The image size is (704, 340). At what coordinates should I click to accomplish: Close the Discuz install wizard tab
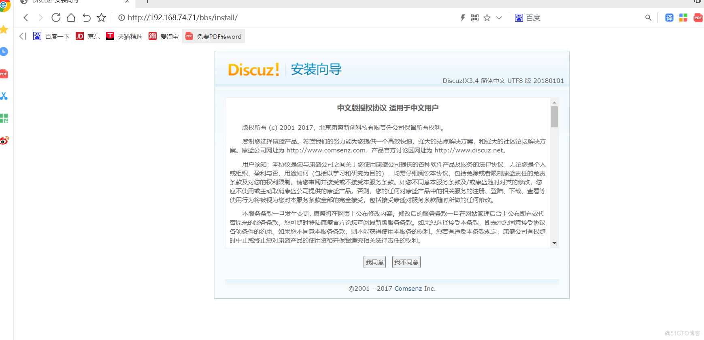coord(127,2)
